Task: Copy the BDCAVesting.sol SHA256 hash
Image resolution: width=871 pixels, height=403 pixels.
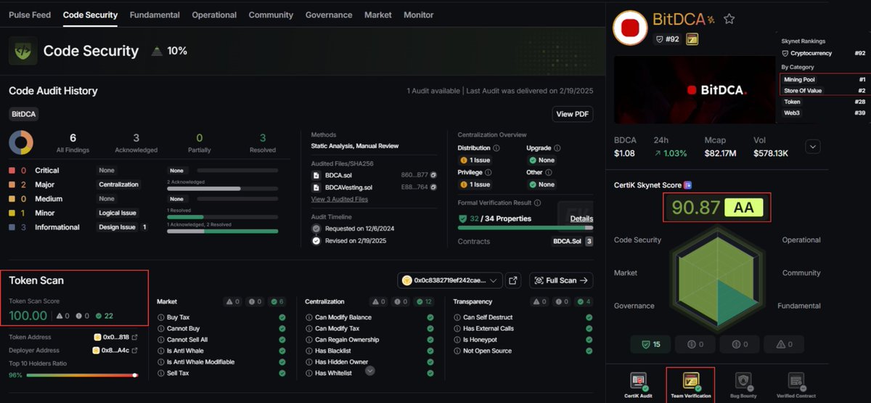Action: (433, 187)
